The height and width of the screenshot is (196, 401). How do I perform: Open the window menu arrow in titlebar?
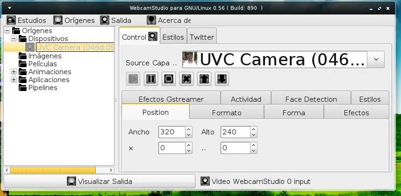(x=9, y=8)
